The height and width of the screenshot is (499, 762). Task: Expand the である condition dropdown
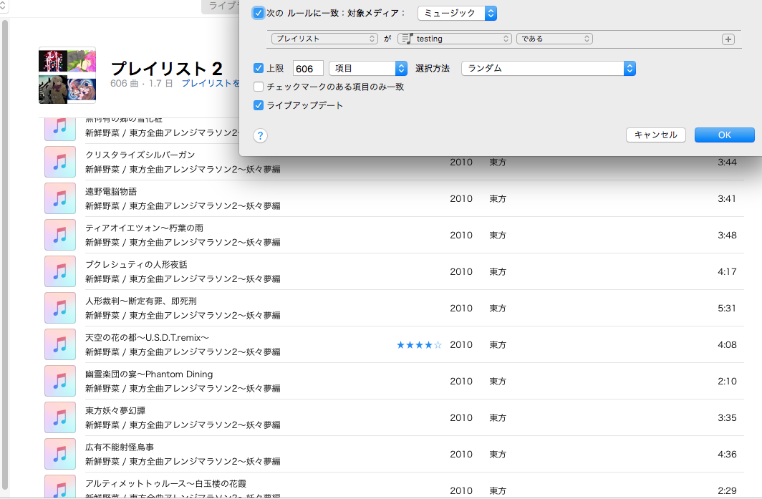click(554, 39)
